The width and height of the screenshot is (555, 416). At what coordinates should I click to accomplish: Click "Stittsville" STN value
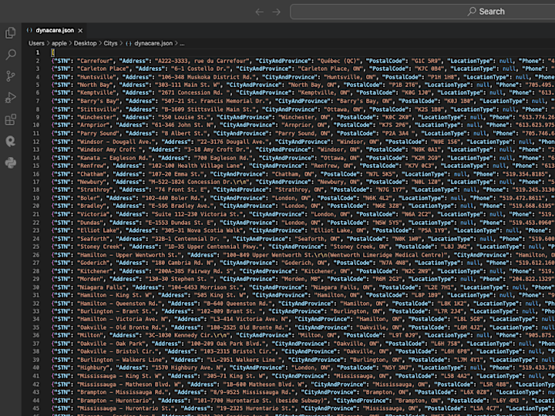click(98, 109)
